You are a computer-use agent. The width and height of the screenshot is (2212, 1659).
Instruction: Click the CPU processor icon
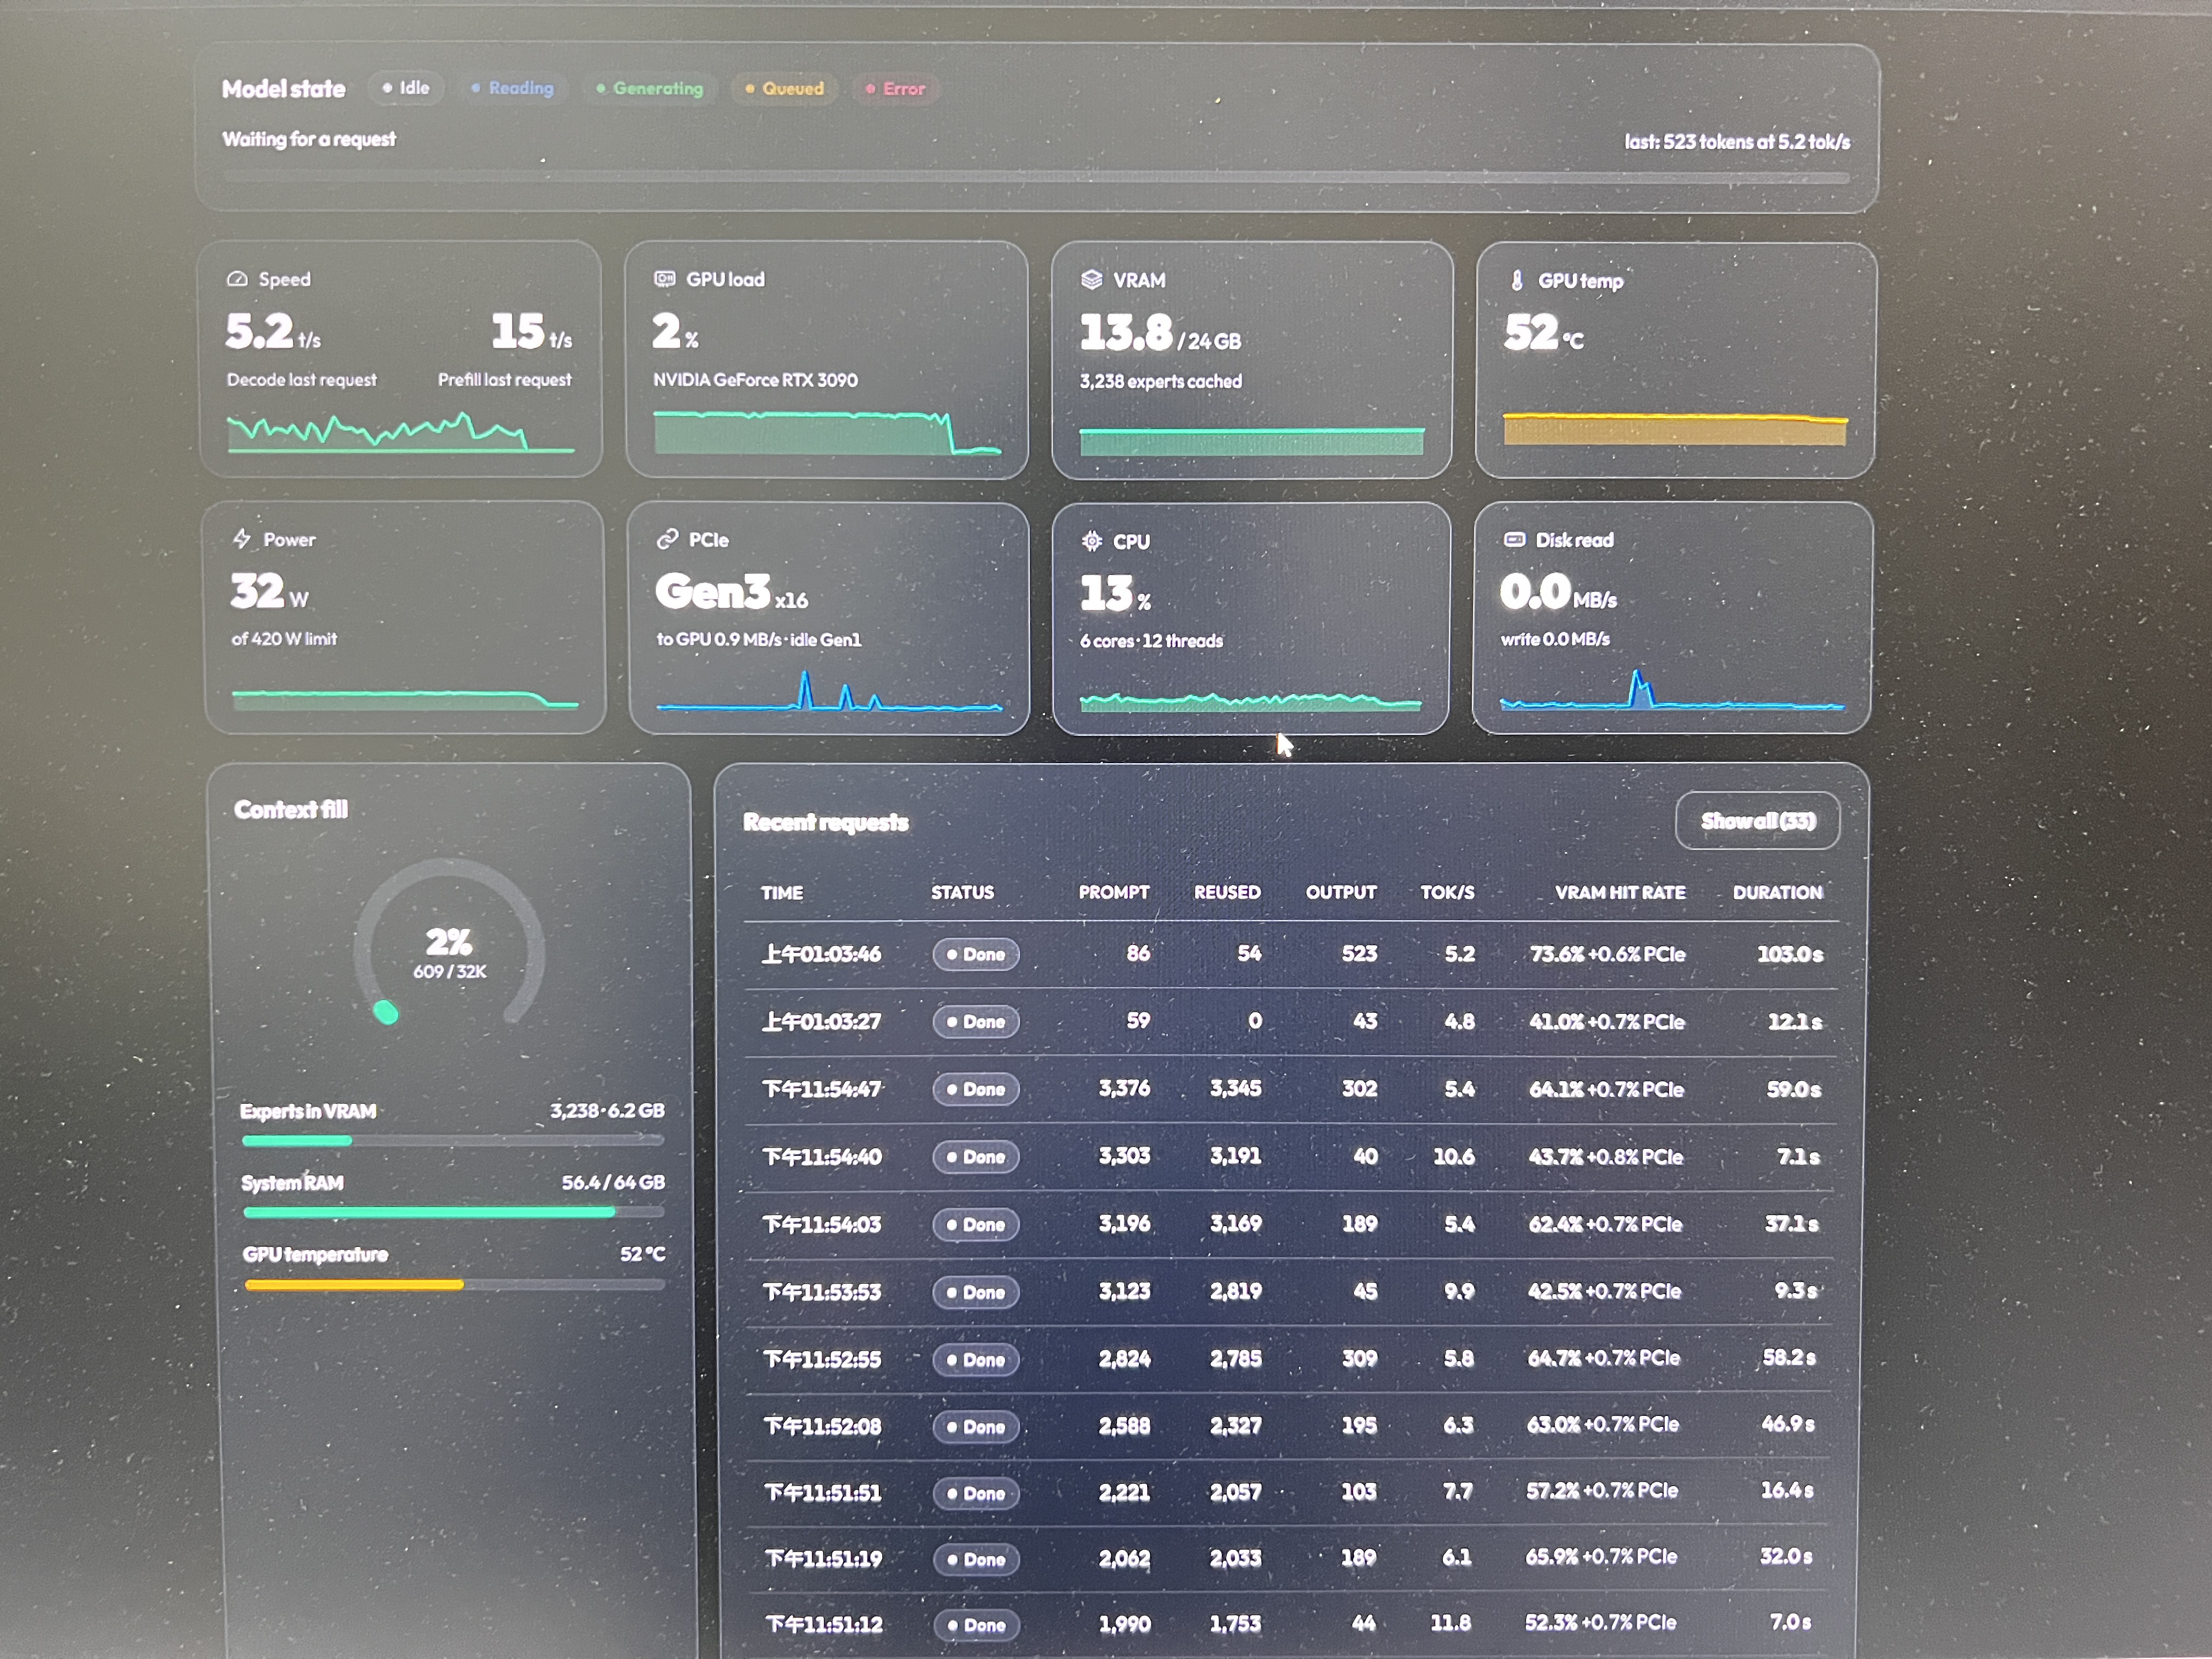tap(1092, 541)
